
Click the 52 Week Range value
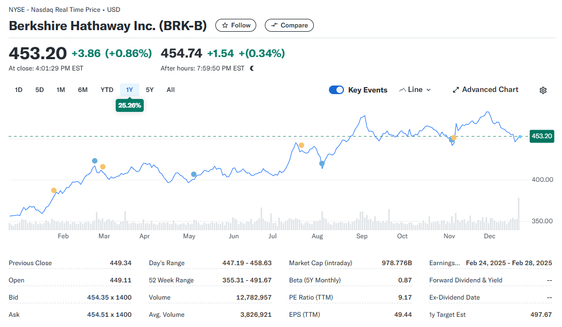pyautogui.click(x=247, y=280)
